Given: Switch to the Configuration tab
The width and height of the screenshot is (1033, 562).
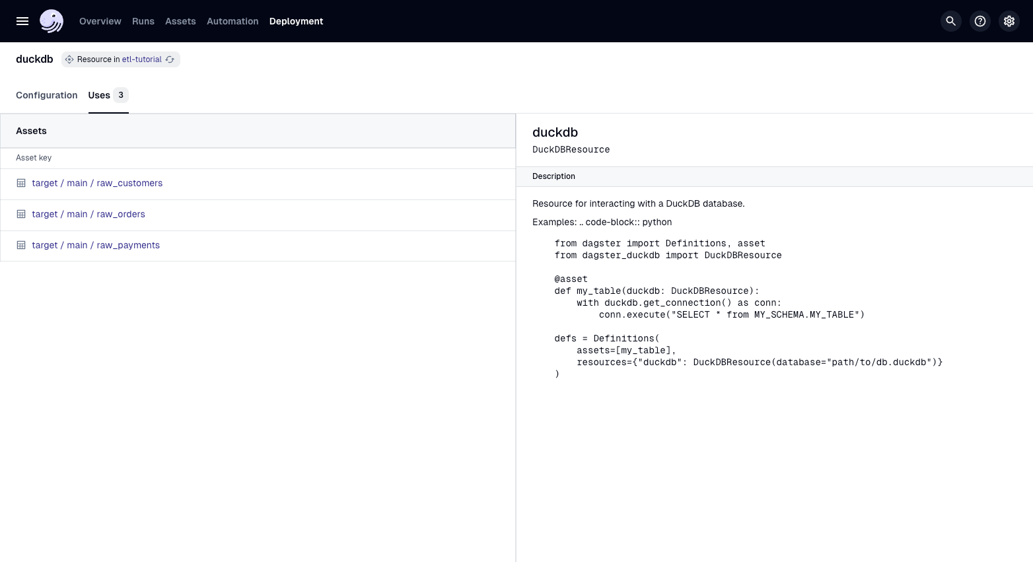Looking at the screenshot, I should click(x=47, y=95).
